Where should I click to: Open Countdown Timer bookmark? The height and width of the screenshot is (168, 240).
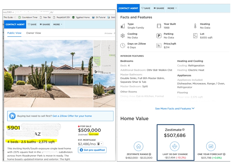pos(28,17)
